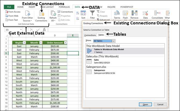The height and width of the screenshot is (111, 180).
Task: Select the DATA ribbon tab
Action: point(77,7)
